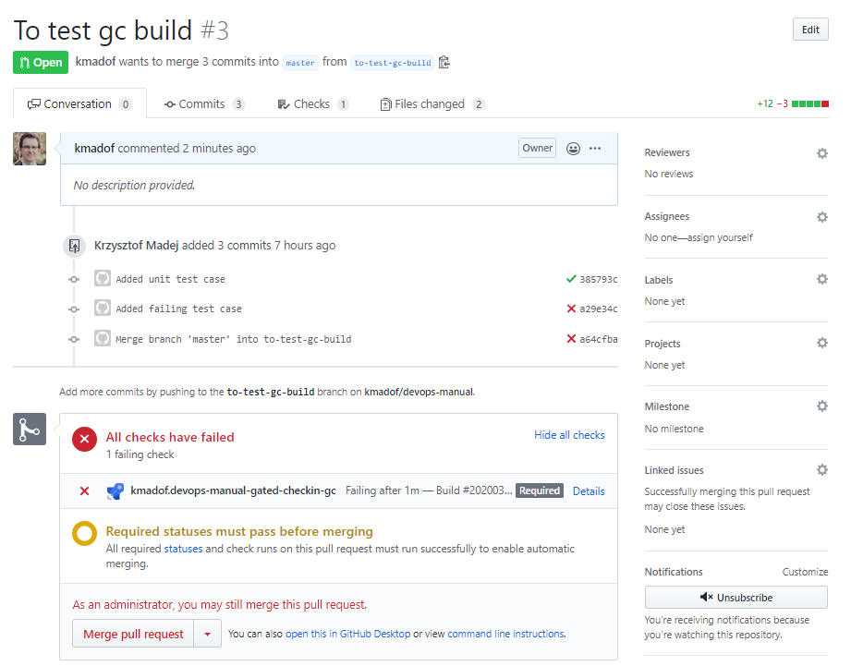Open the three-dot comment options menu

coord(595,148)
